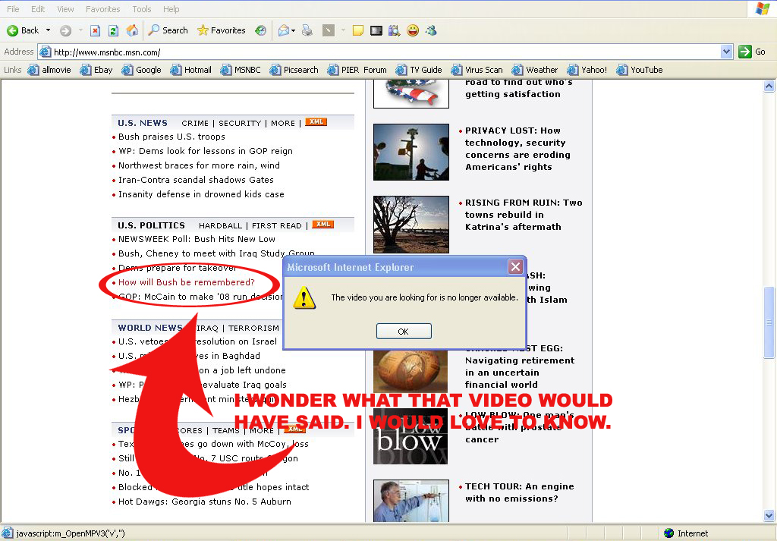Open 'Bush praises U.S. troops' headline

click(171, 137)
